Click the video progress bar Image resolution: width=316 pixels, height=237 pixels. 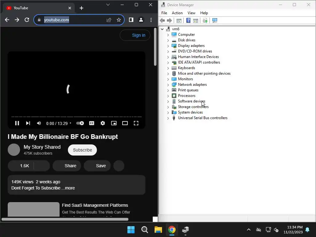pos(77,117)
